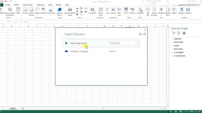Click the Undo arrow
This screenshot has width=202, height=113.
tap(6, 2)
